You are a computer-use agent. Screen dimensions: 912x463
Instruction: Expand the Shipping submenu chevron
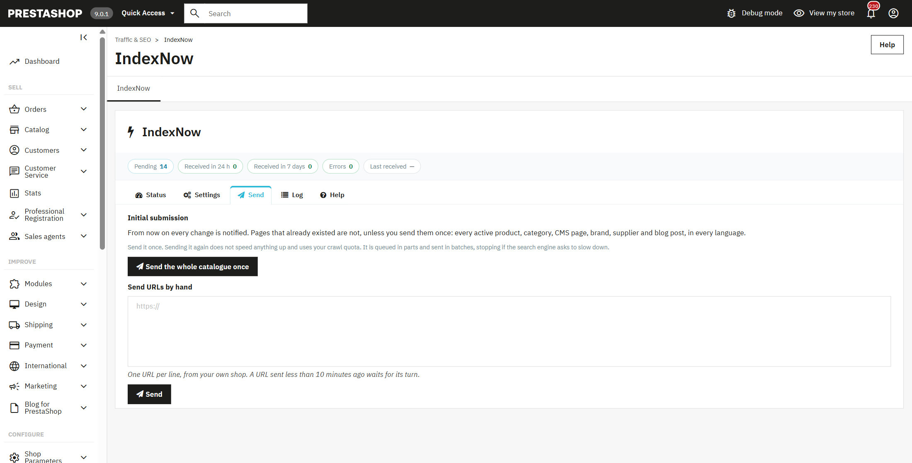pyautogui.click(x=84, y=325)
